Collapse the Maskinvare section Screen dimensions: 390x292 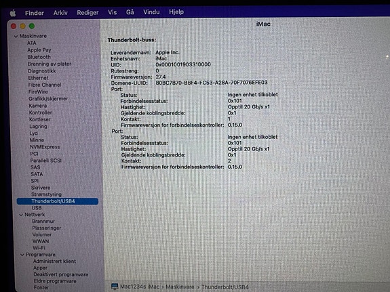click(x=16, y=37)
